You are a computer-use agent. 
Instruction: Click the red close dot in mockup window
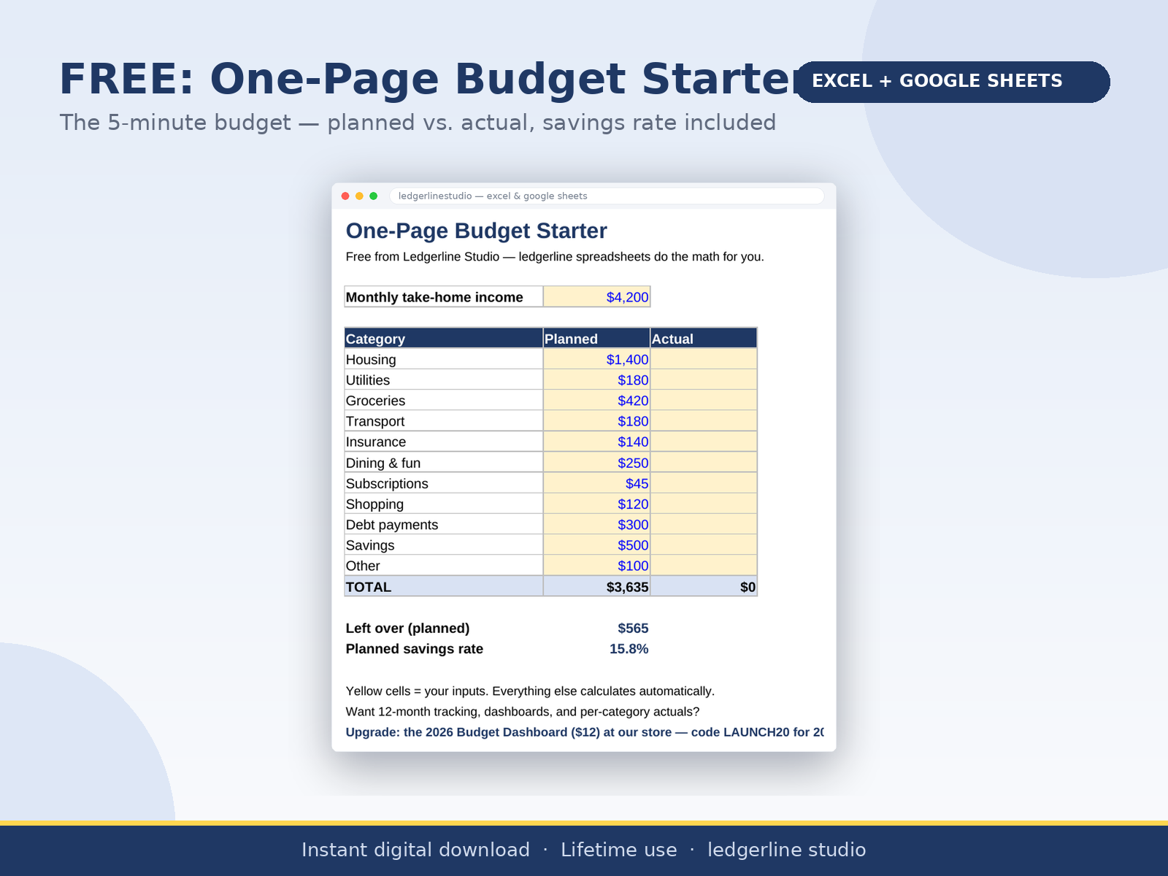345,196
